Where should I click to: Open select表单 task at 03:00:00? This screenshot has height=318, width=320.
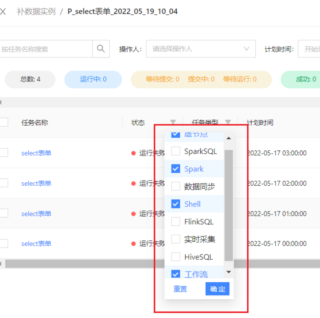[x=36, y=153]
